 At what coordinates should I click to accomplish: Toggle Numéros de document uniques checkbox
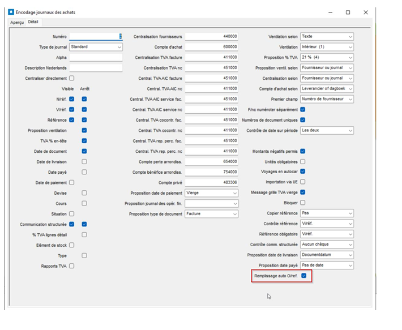coord(303,120)
